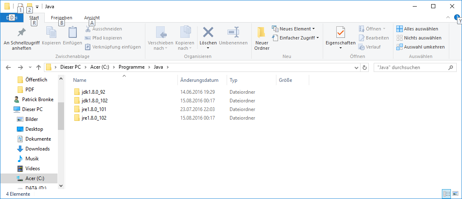This screenshot has width=462, height=199.
Task: Switch to large thumbnails view icon
Action: click(455, 194)
